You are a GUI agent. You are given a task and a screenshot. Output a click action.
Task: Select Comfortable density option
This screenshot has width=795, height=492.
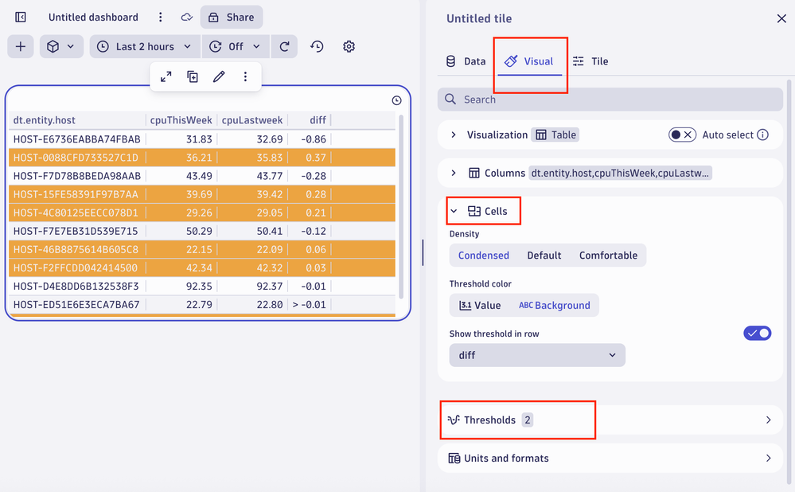608,256
